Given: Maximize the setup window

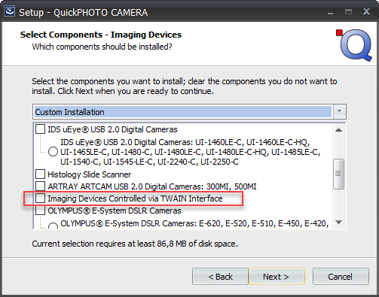Looking at the screenshot, I should [348, 12].
